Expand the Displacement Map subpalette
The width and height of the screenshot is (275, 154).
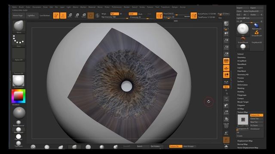coord(245,141)
